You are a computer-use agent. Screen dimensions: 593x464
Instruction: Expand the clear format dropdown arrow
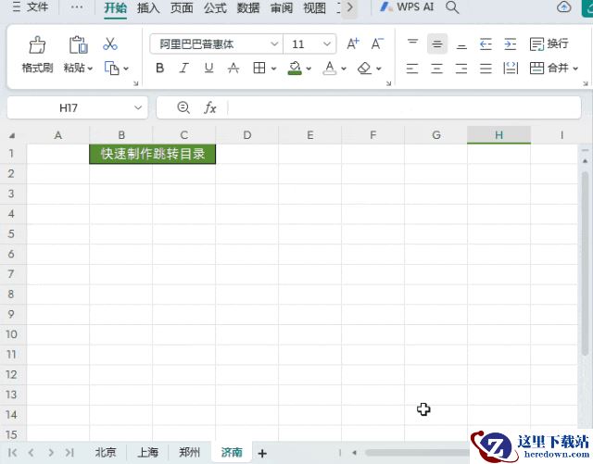pyautogui.click(x=379, y=69)
